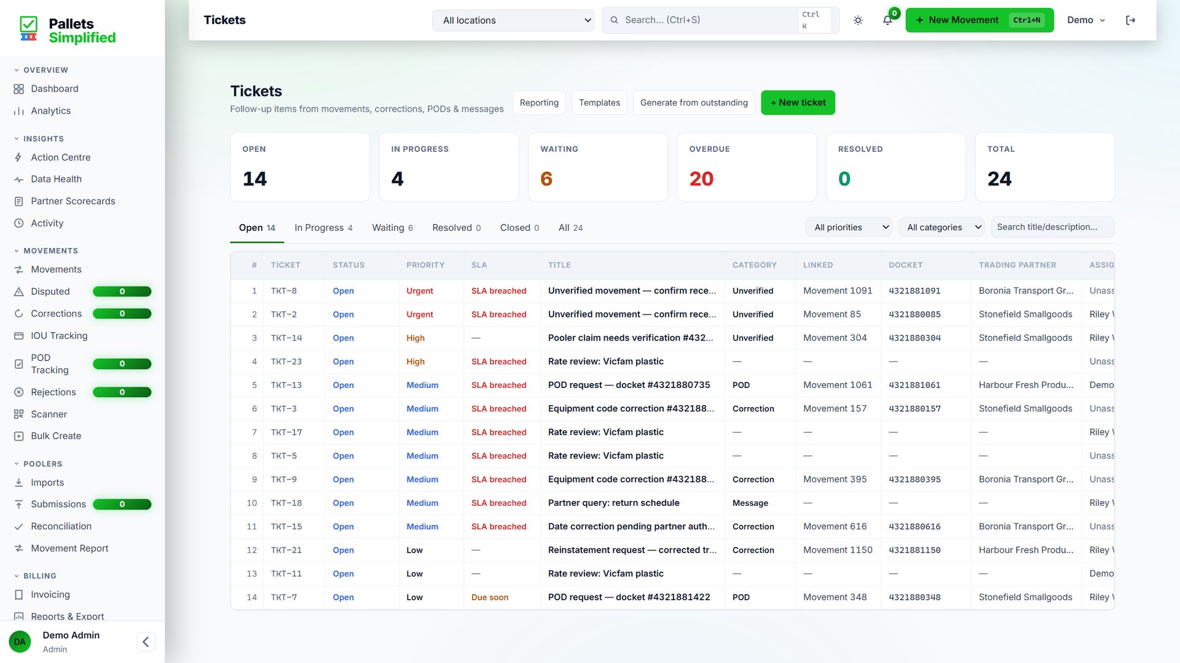Click the Waiting summary card
This screenshot has width=1180, height=663.
[x=598, y=167]
